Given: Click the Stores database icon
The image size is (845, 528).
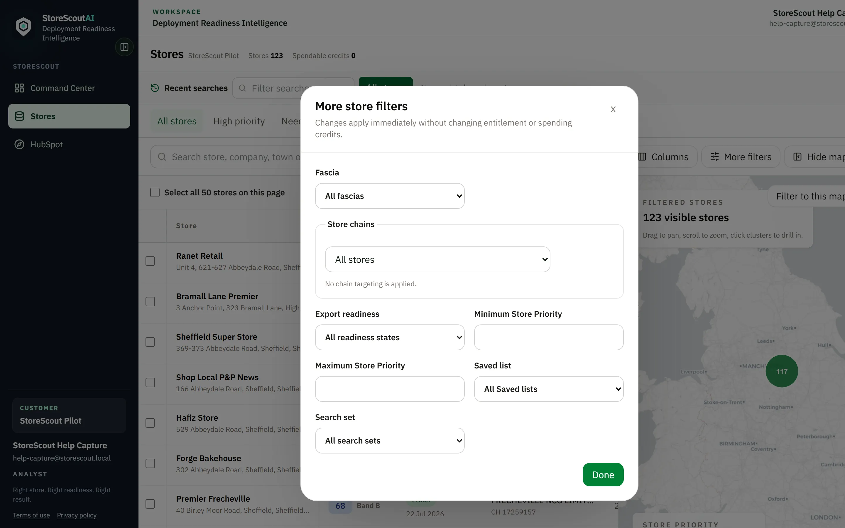Looking at the screenshot, I should [19, 116].
